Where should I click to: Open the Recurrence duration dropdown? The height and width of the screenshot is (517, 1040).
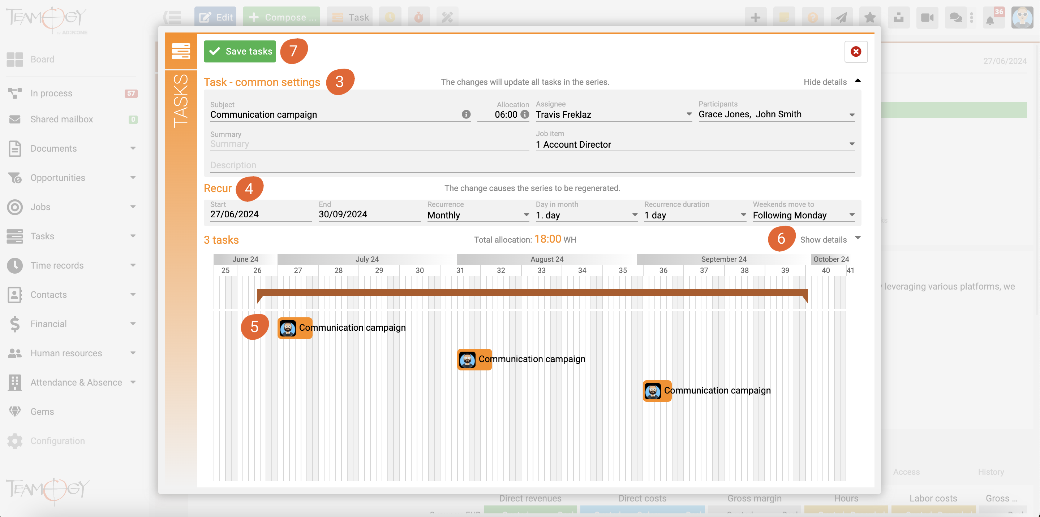[695, 215]
